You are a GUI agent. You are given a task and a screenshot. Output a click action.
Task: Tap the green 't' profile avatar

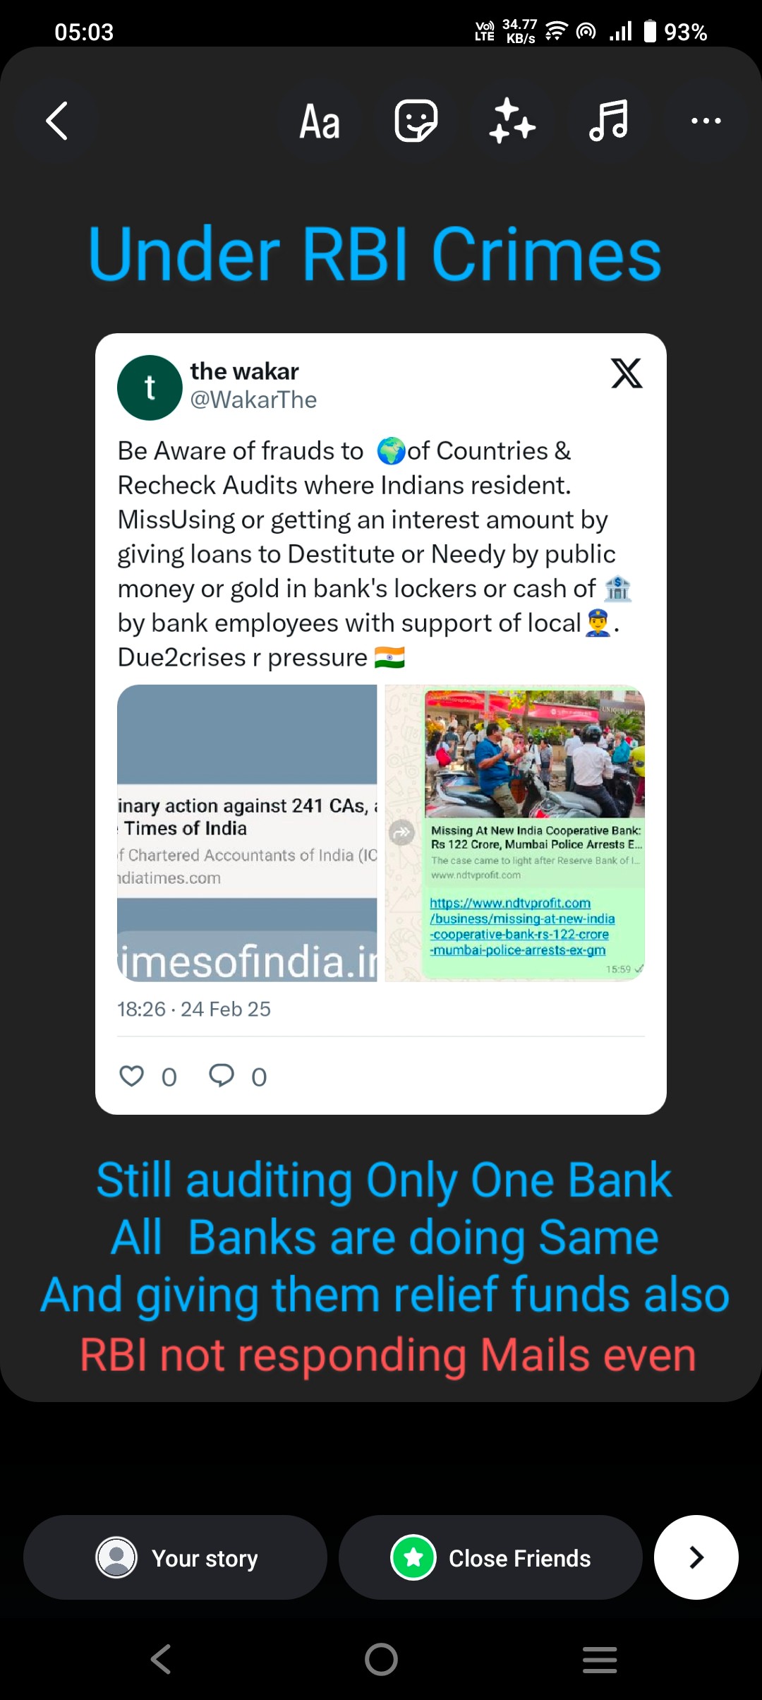(x=150, y=388)
